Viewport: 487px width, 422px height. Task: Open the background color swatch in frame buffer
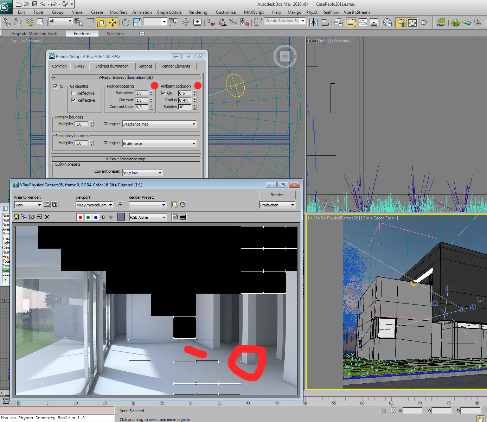(121, 217)
